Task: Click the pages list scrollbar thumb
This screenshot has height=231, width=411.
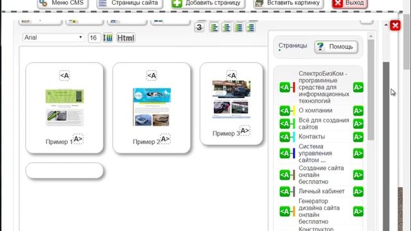Action: pyautogui.click(x=371, y=90)
